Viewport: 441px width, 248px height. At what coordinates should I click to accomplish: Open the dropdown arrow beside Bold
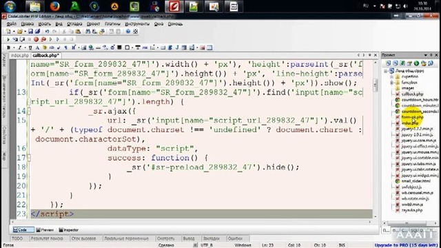(x=14, y=48)
